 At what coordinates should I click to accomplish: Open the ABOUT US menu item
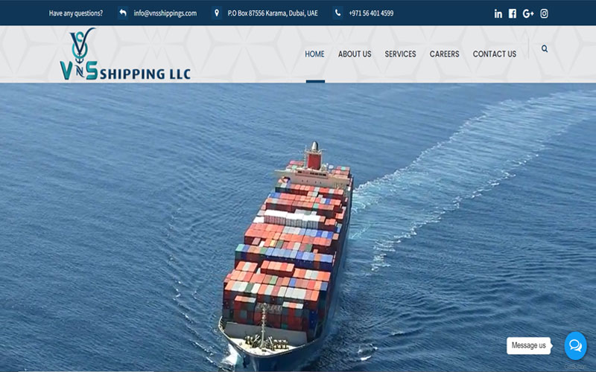[x=355, y=54]
